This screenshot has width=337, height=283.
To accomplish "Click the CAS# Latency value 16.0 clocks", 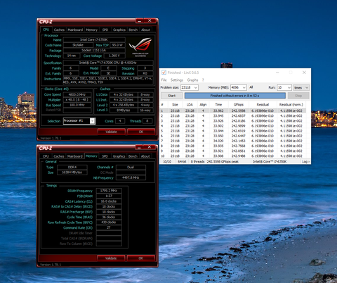I will coord(109,201).
